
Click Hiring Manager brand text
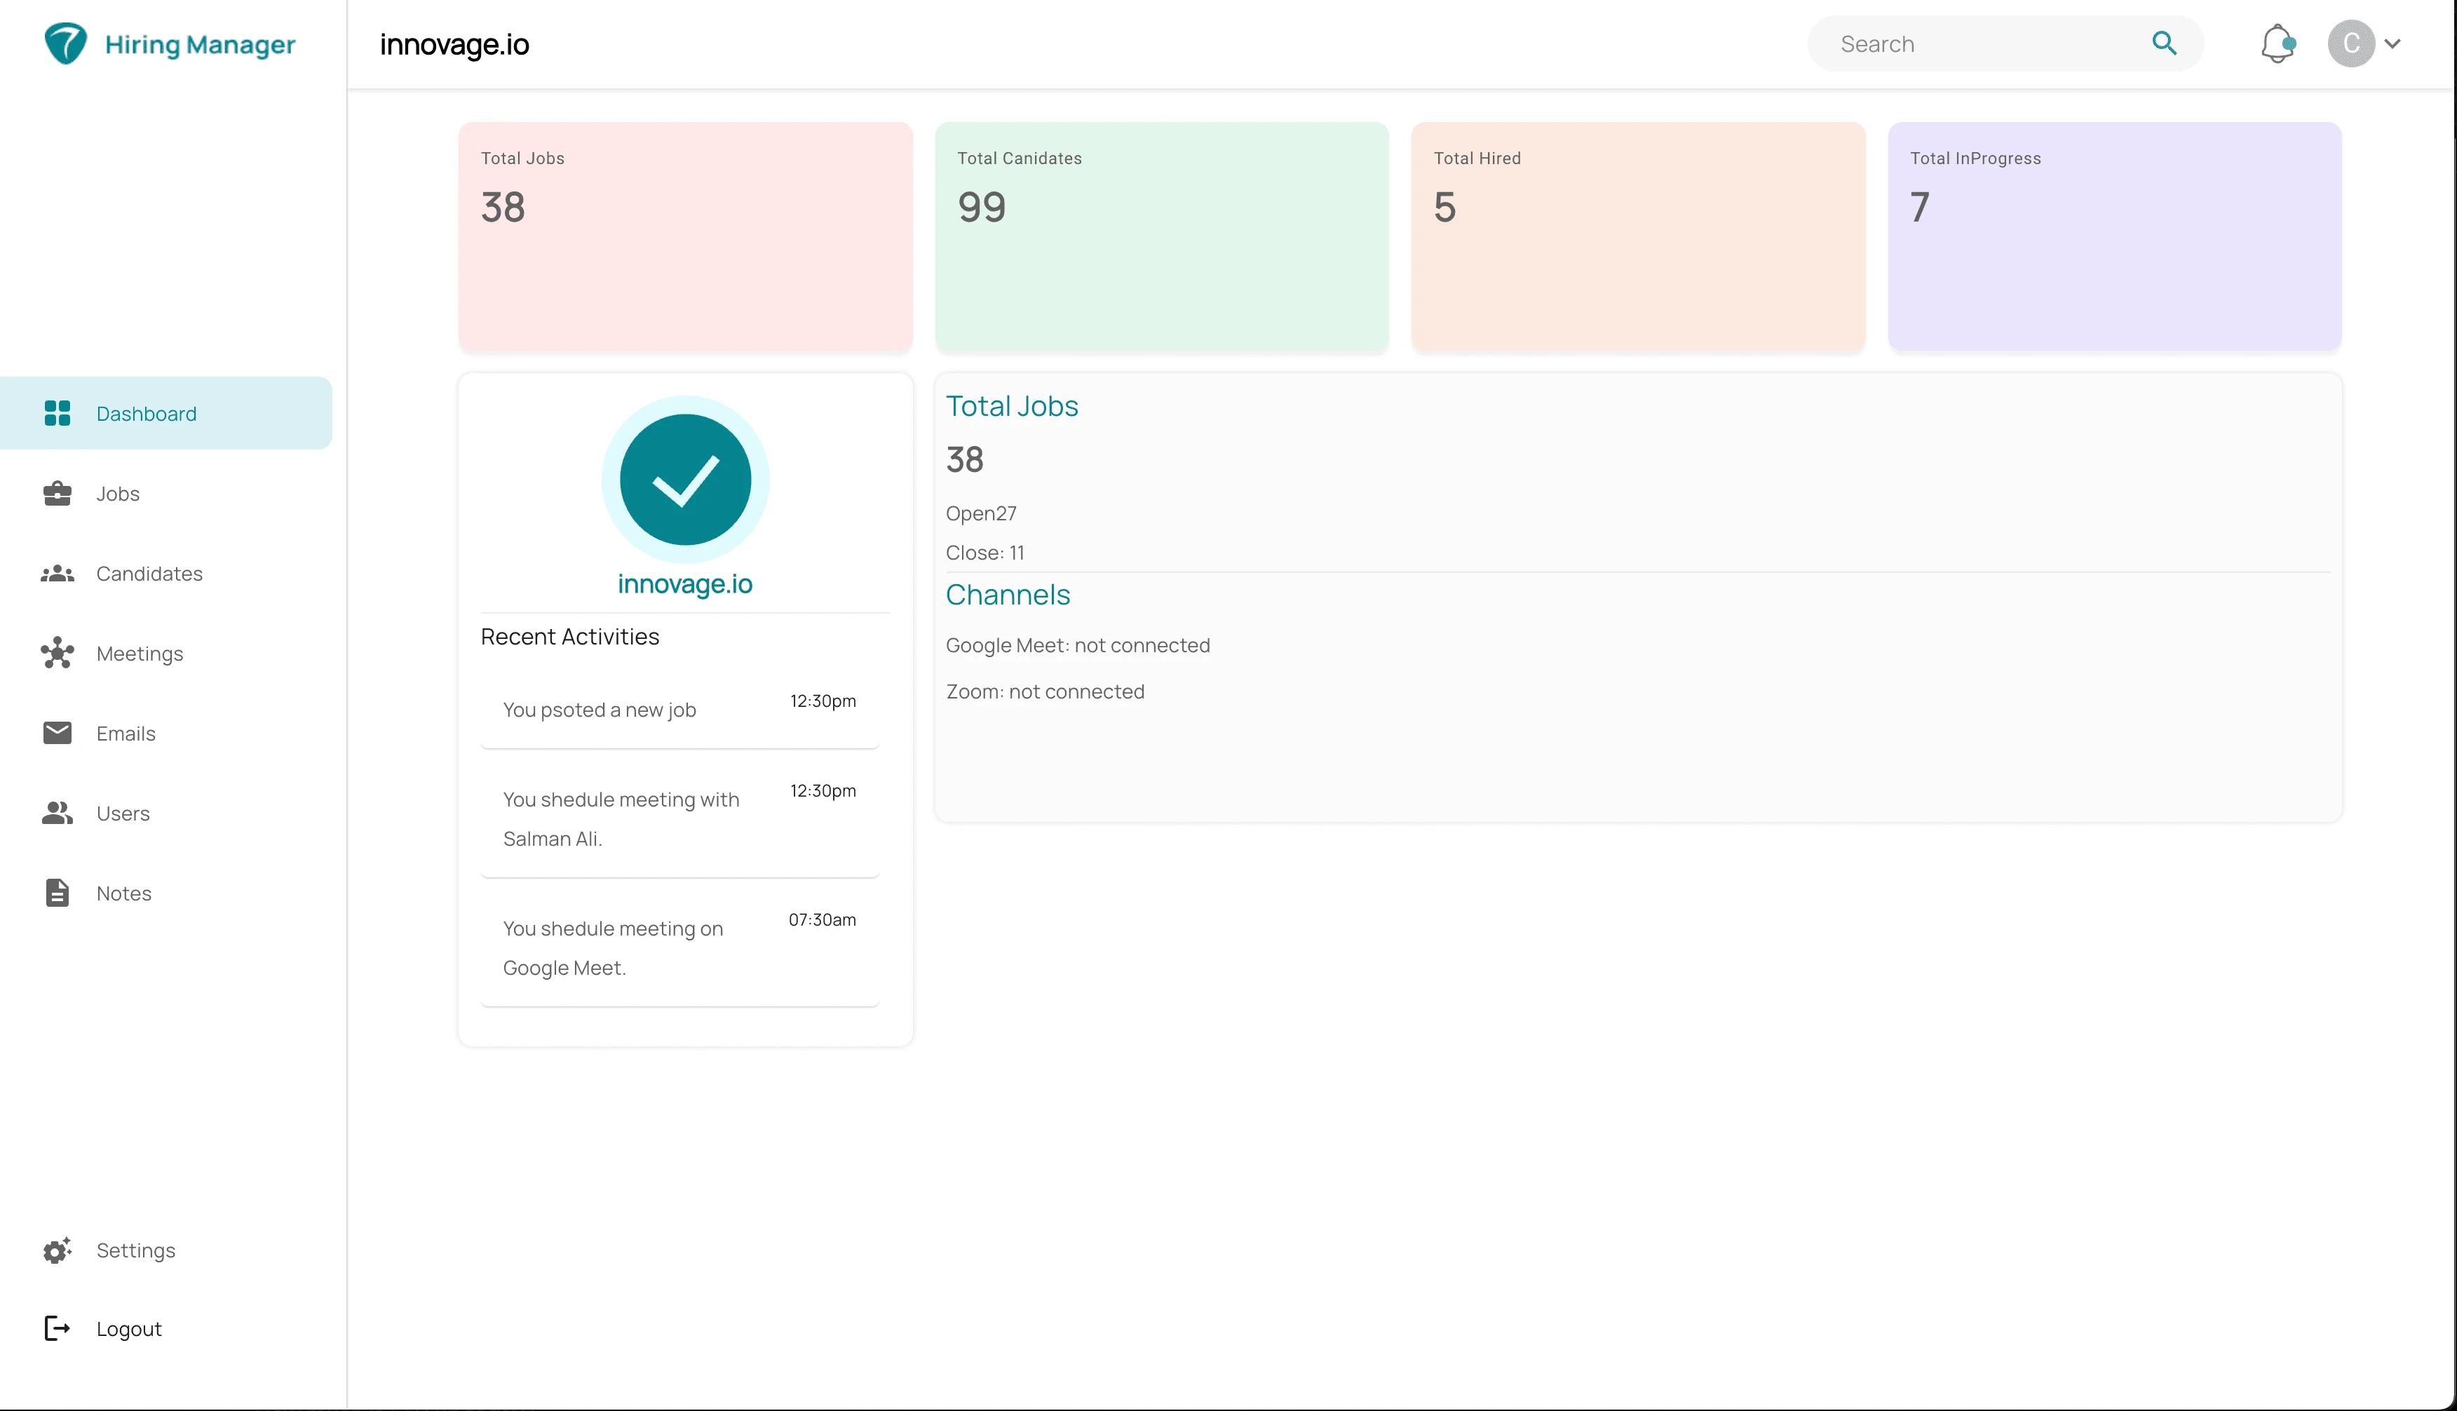[x=200, y=45]
